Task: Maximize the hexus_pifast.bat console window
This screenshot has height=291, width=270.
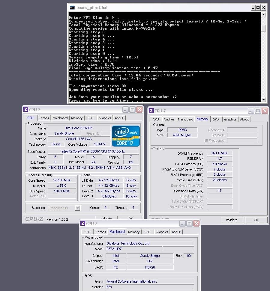Action: [x=258, y=7]
